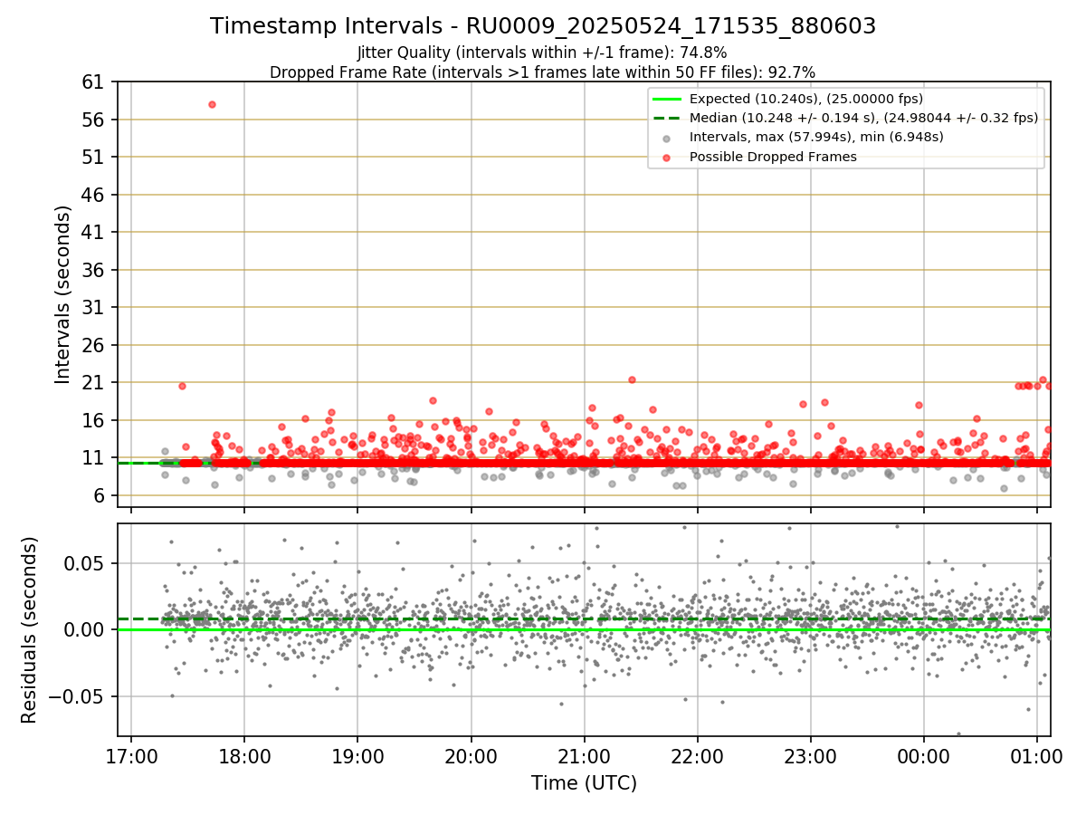The image size is (1086, 815).
Task: Click the solid green line sample in legend
Action: pos(666,99)
